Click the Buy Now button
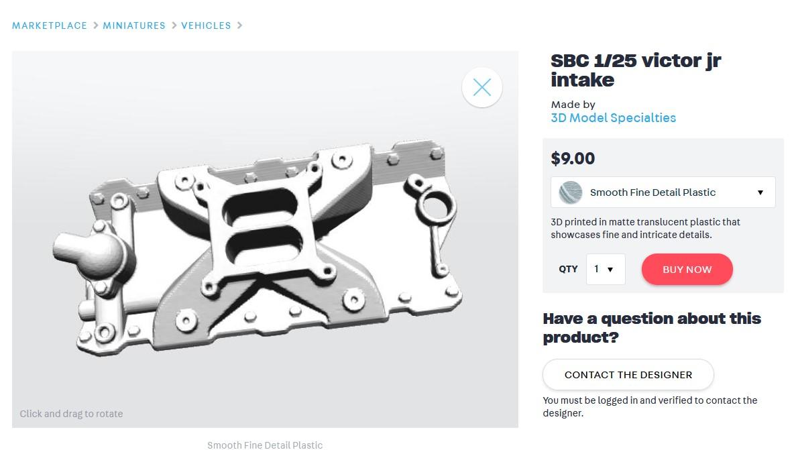 coord(687,270)
